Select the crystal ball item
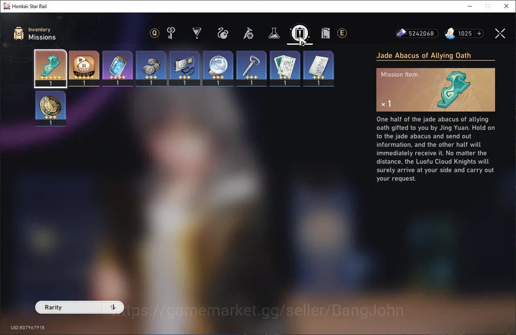This screenshot has height=335, width=516. pyautogui.click(x=218, y=68)
